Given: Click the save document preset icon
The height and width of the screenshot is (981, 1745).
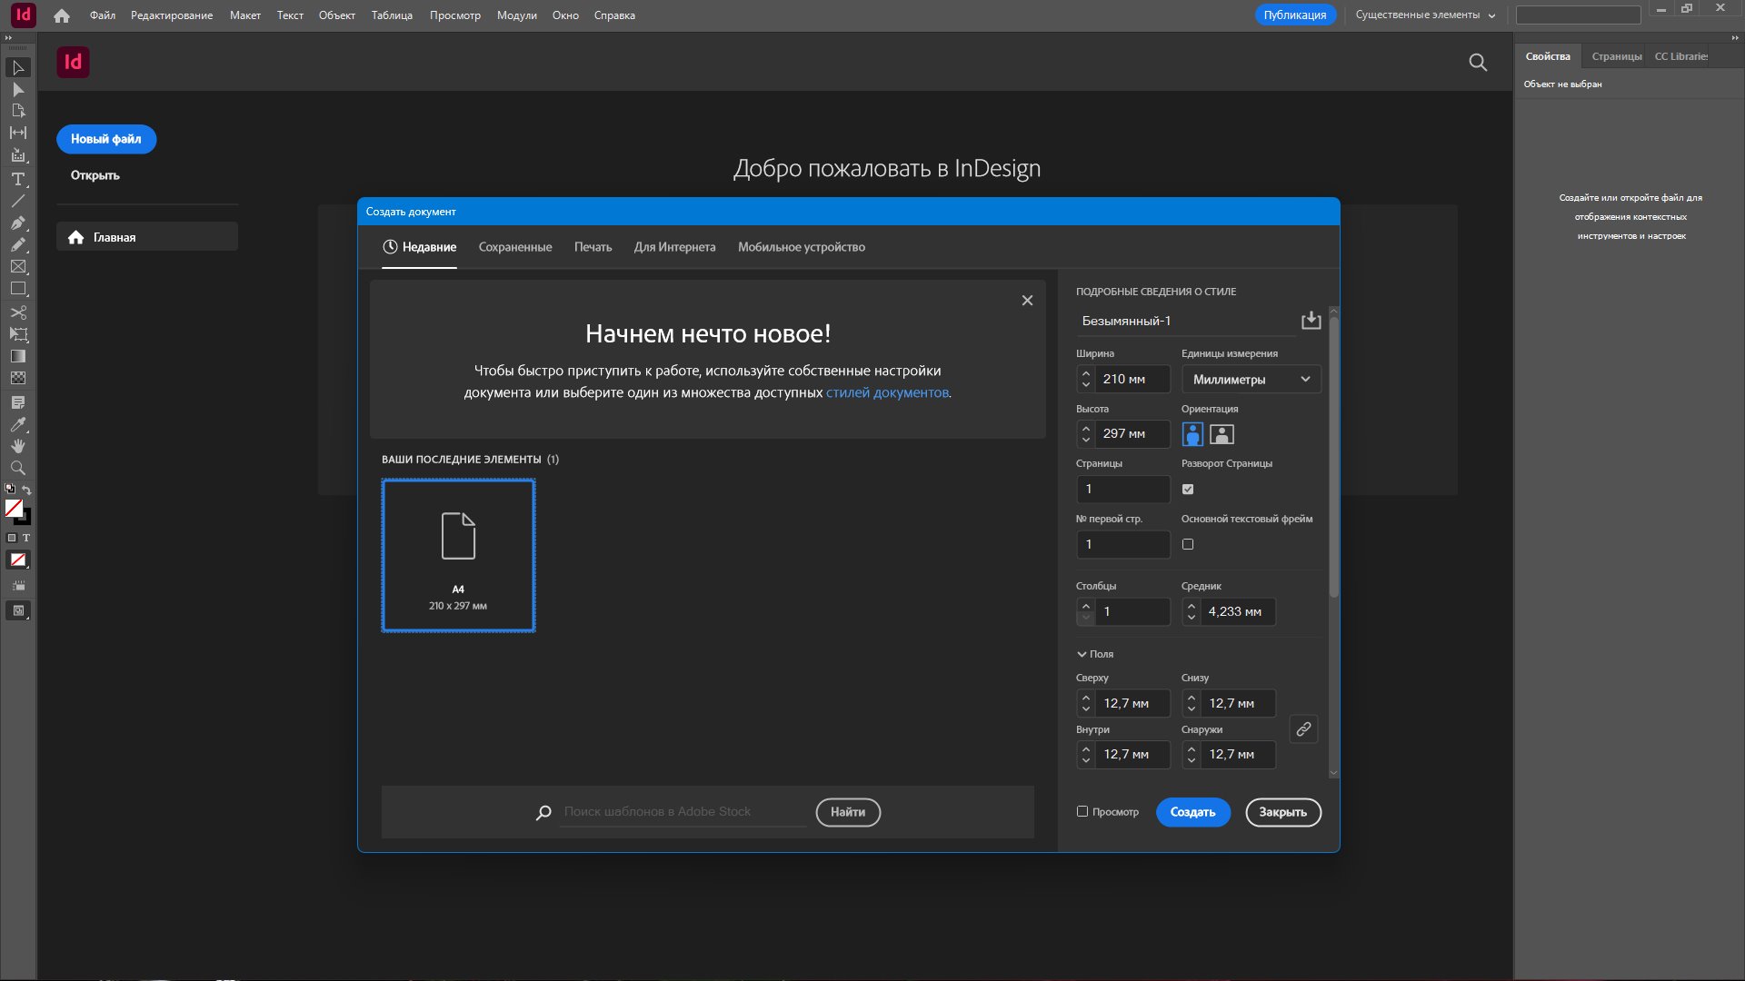Looking at the screenshot, I should point(1311,321).
